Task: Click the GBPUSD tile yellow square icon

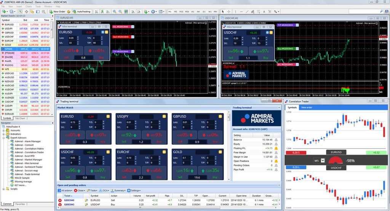Action: tap(220, 116)
